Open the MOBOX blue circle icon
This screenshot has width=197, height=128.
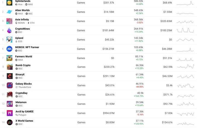tap(9, 49)
